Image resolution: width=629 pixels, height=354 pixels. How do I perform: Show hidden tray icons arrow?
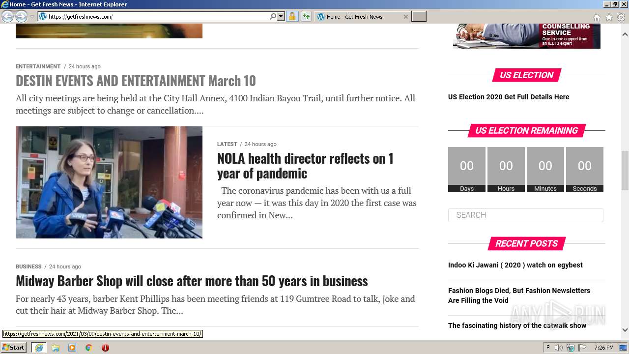click(548, 348)
